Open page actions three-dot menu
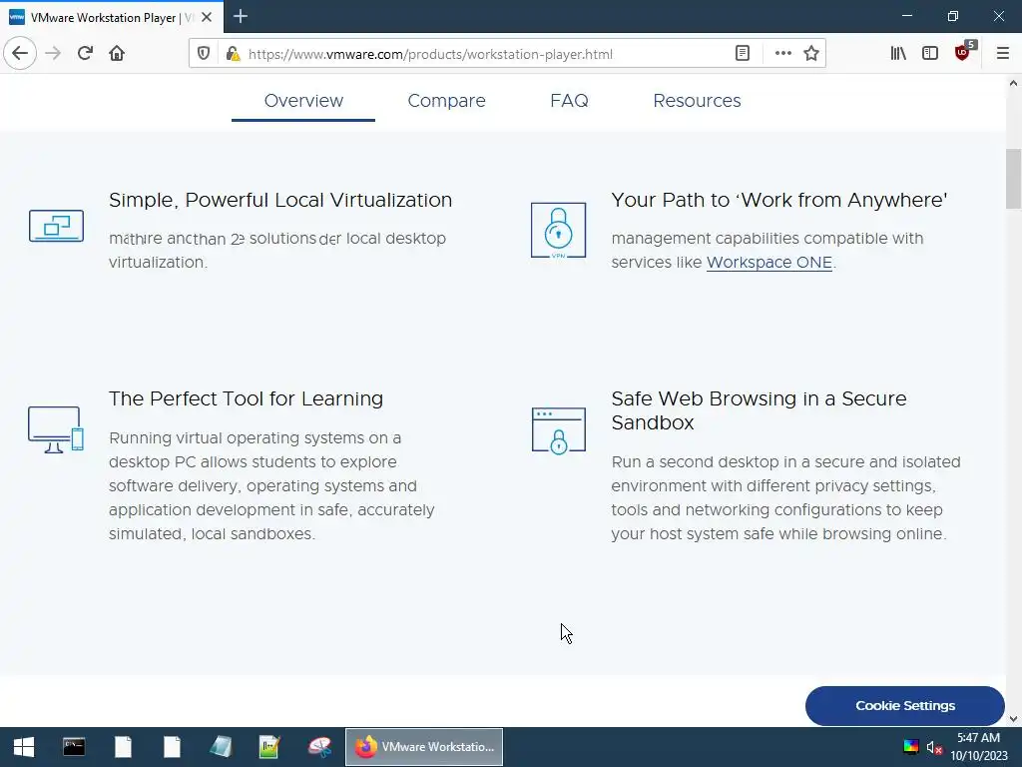This screenshot has height=767, width=1022. point(782,54)
